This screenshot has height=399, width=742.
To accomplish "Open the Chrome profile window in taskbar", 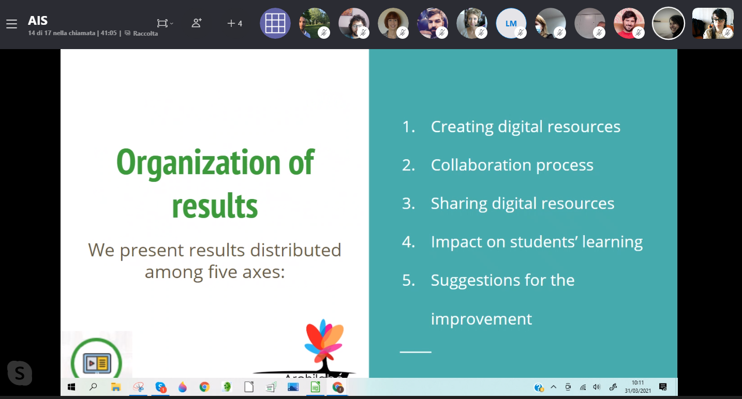I will 338,387.
